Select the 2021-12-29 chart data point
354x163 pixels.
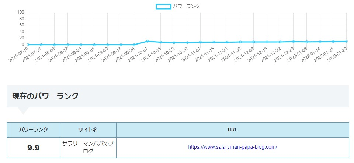point(294,42)
